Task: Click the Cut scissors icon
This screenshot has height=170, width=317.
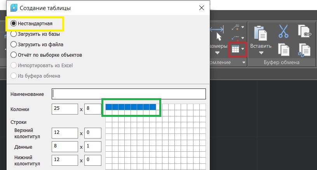Action: [x=284, y=31]
